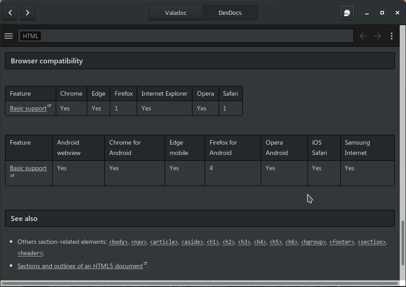Open the <nav> element link

point(139,242)
